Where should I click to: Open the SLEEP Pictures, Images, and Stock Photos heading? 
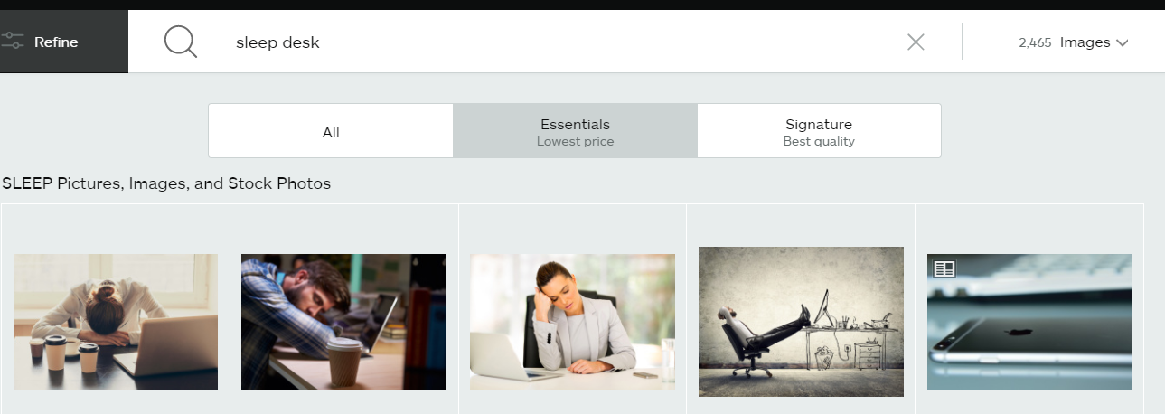pyautogui.click(x=166, y=184)
